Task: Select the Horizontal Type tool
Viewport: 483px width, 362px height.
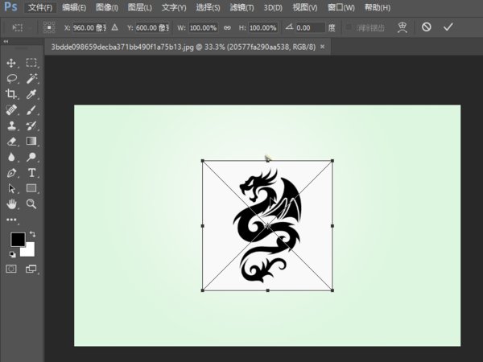Action: 31,173
